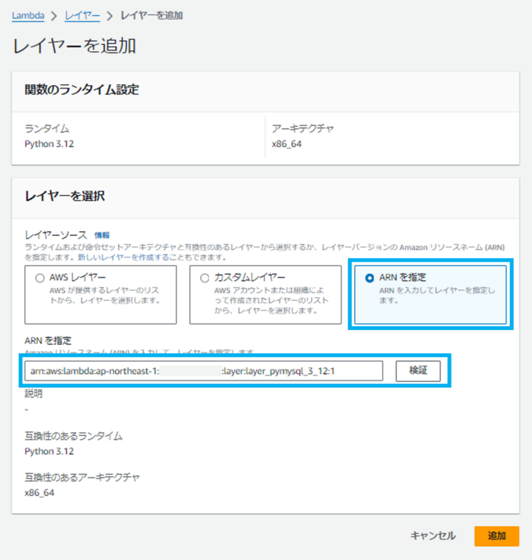The width and height of the screenshot is (532, 560).
Task: Click the キャンセル button
Action: point(433,536)
